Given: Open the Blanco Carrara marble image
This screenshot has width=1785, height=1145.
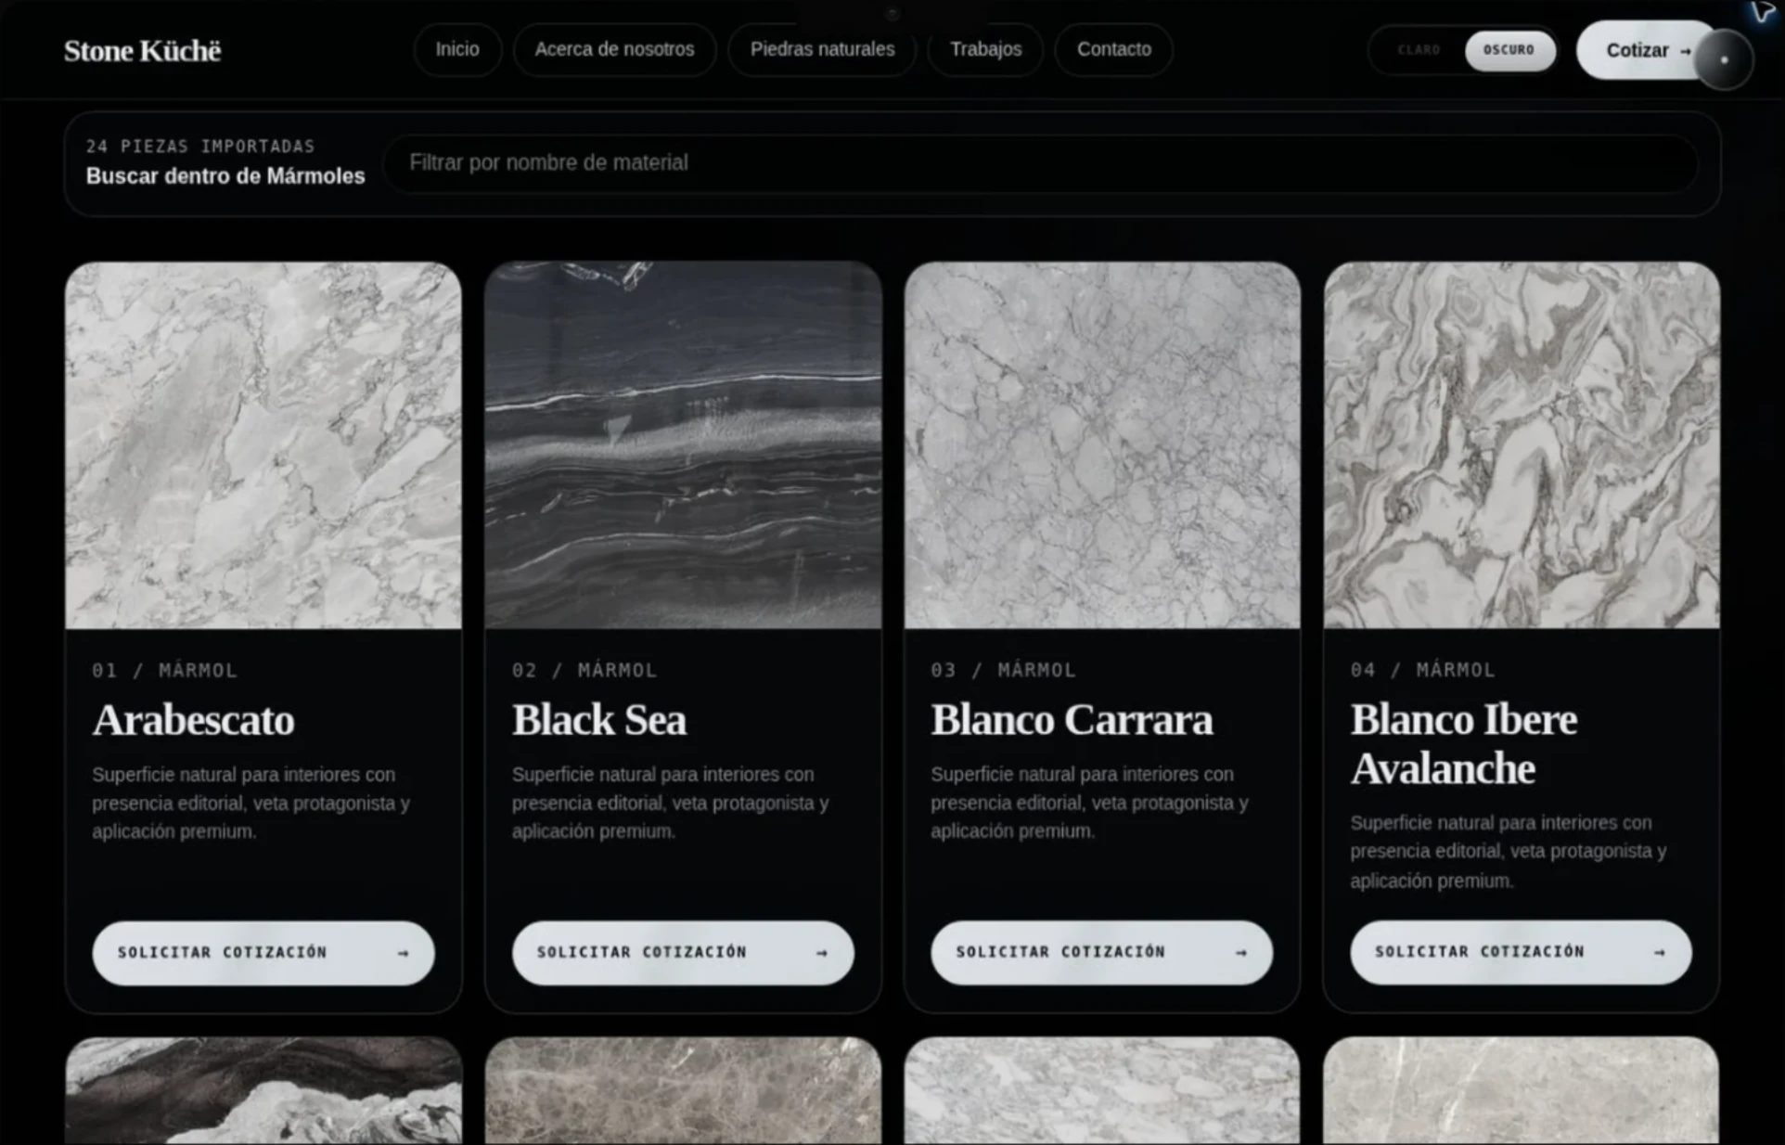Looking at the screenshot, I should pyautogui.click(x=1102, y=445).
